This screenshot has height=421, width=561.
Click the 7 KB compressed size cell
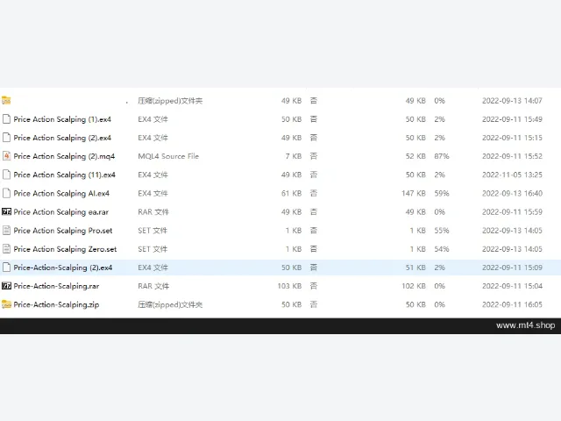coord(294,156)
